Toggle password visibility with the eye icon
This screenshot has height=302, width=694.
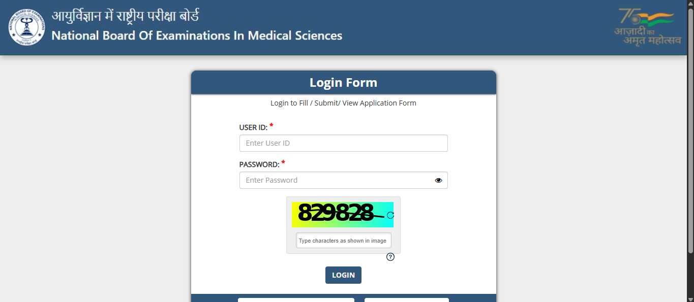438,180
